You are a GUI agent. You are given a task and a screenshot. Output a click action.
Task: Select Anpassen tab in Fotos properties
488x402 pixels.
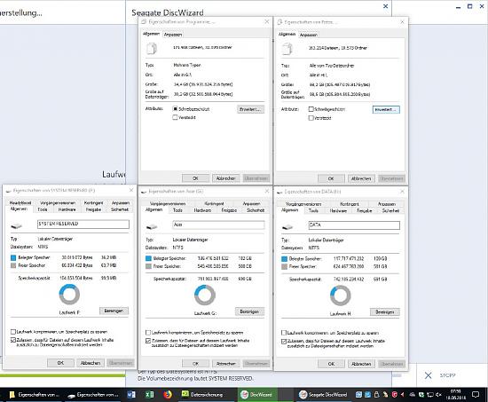coord(309,35)
